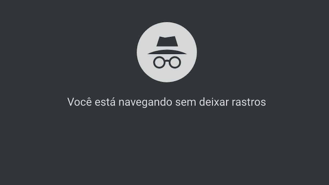
Task: Click the hat crown in the incognito icon
Action: click(166, 42)
